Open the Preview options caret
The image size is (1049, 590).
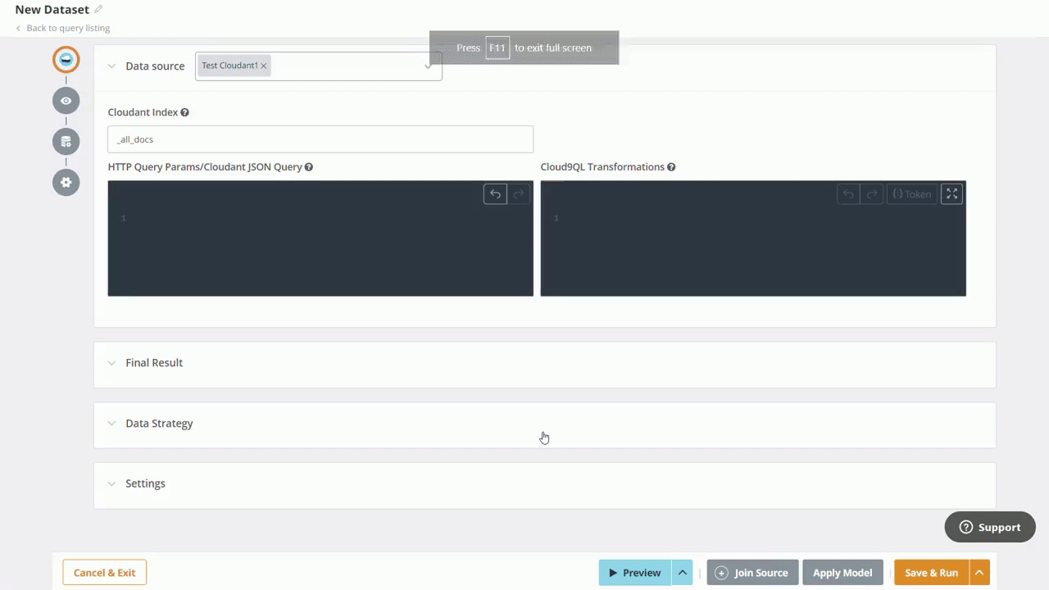pos(682,572)
